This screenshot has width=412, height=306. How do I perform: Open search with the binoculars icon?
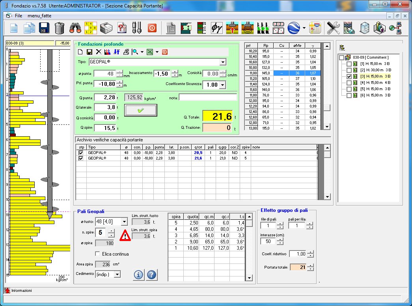(75, 28)
